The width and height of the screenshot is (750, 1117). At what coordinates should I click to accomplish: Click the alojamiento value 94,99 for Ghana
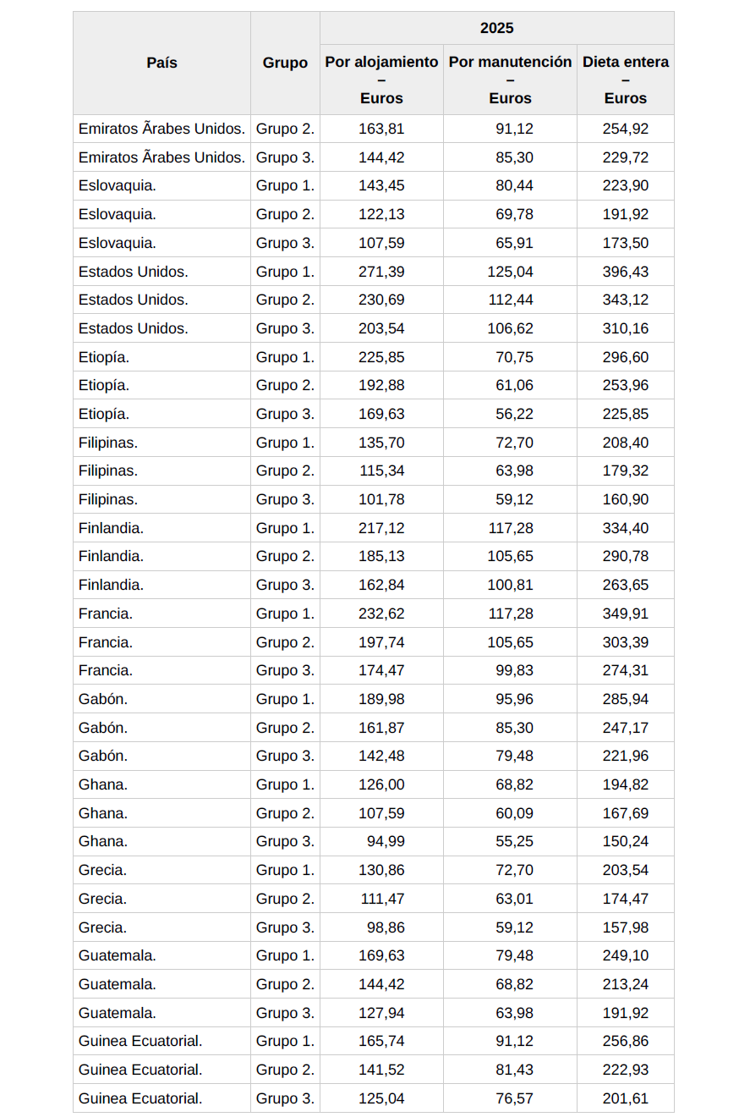(x=385, y=841)
